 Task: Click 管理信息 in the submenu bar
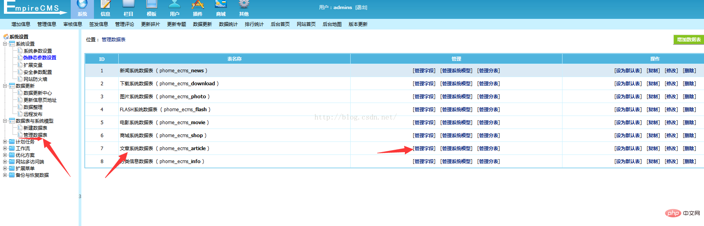(47, 24)
